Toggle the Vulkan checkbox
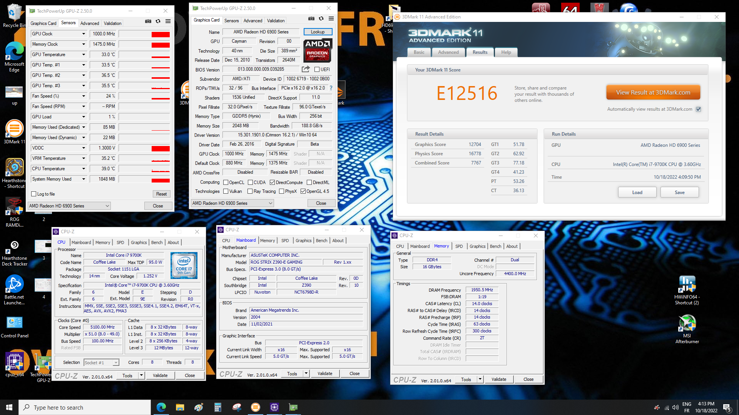 [x=226, y=191]
